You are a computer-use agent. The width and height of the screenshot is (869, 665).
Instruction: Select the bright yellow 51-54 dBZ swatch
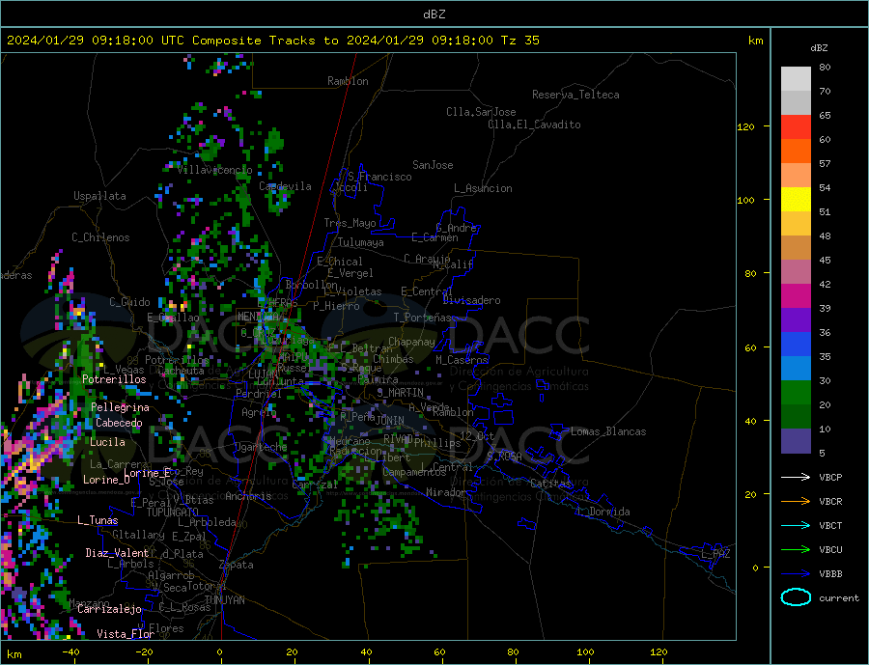click(796, 200)
